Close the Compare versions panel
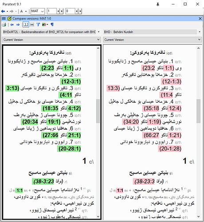204x222 pixels. coord(200,19)
